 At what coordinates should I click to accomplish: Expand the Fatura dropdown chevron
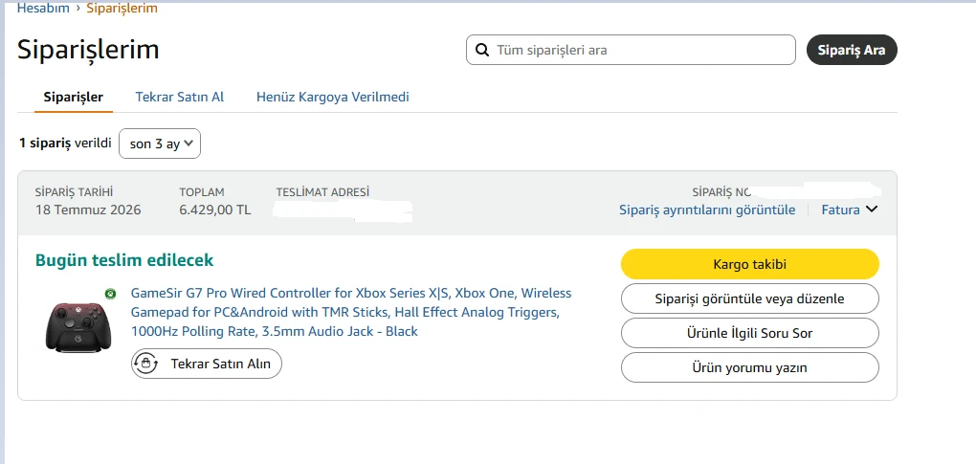872,210
